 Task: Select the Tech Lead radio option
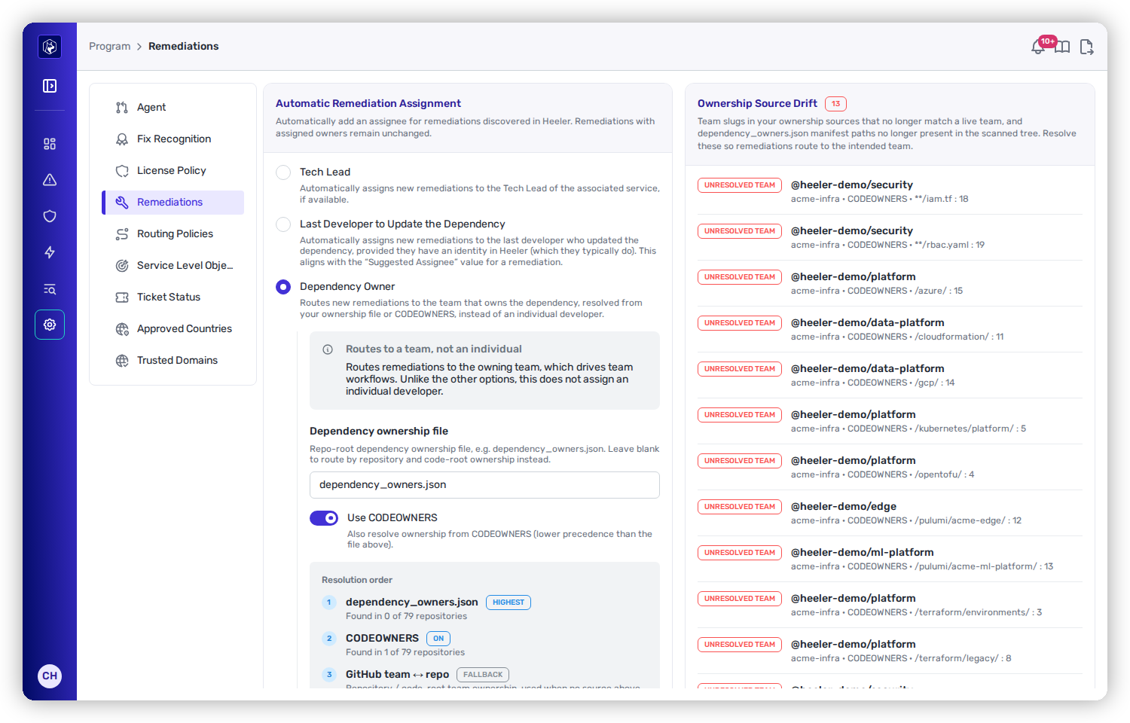[x=283, y=172]
